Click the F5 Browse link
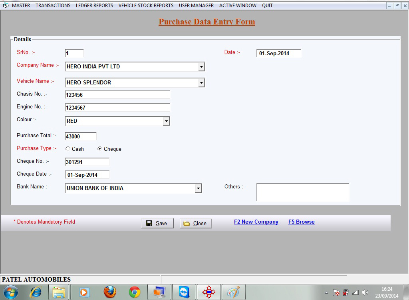 point(301,222)
